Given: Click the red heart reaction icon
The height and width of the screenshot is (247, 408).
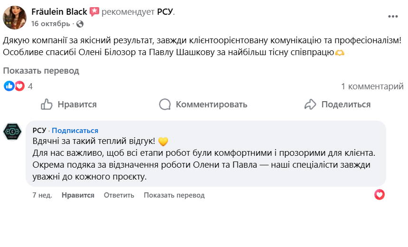Looking at the screenshot, I should click(19, 86).
